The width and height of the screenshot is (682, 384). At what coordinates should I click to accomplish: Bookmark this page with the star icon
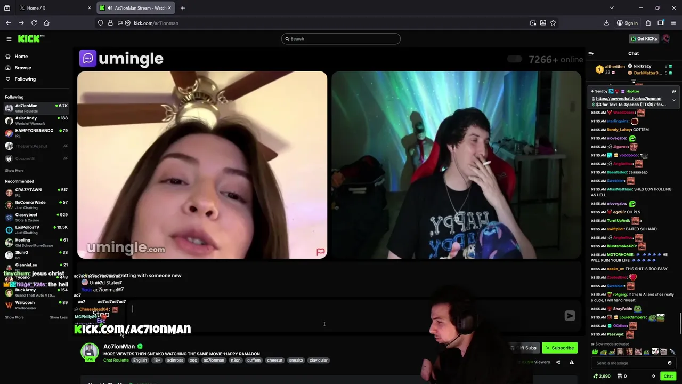[553, 23]
